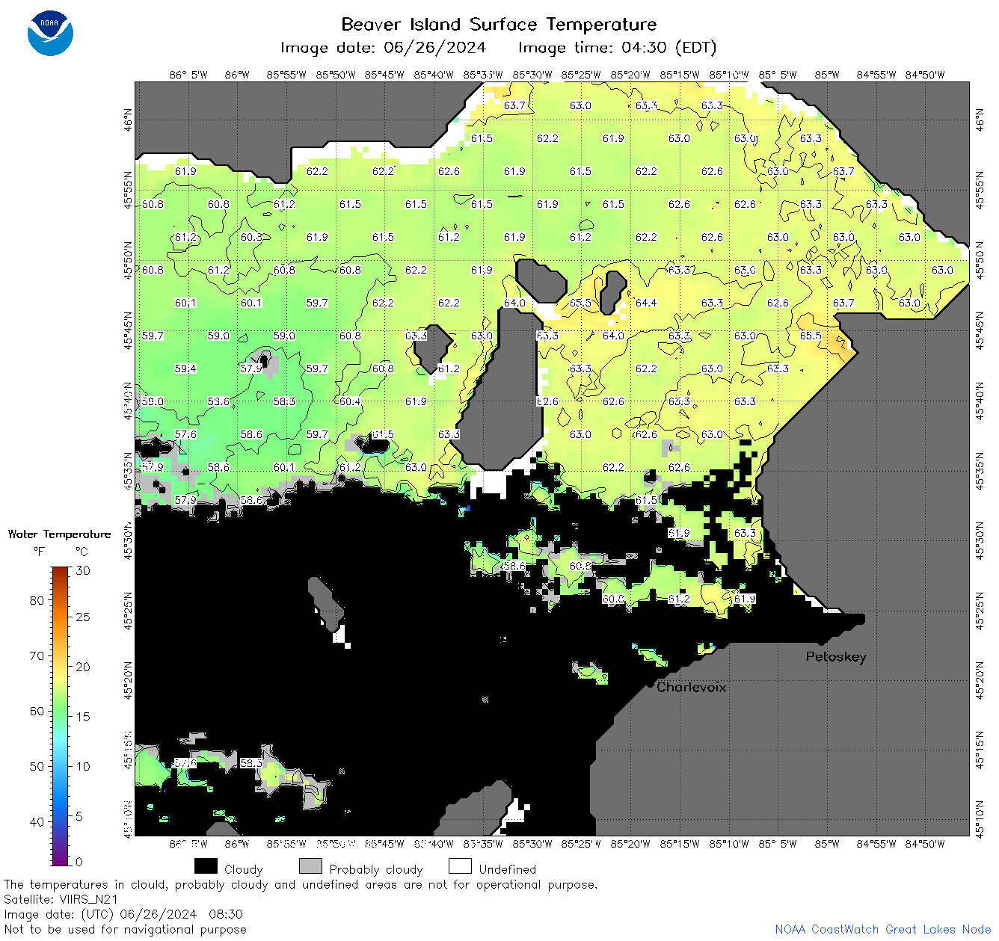Click the 0 tick on Celsius scale
This screenshot has height=941, width=999.
[x=80, y=861]
